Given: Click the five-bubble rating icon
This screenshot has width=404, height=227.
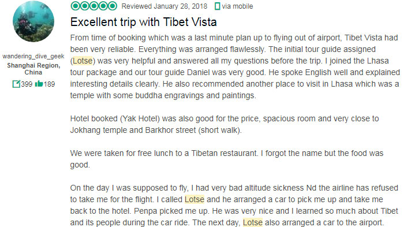Looking at the screenshot, I should pyautogui.click(x=94, y=6).
